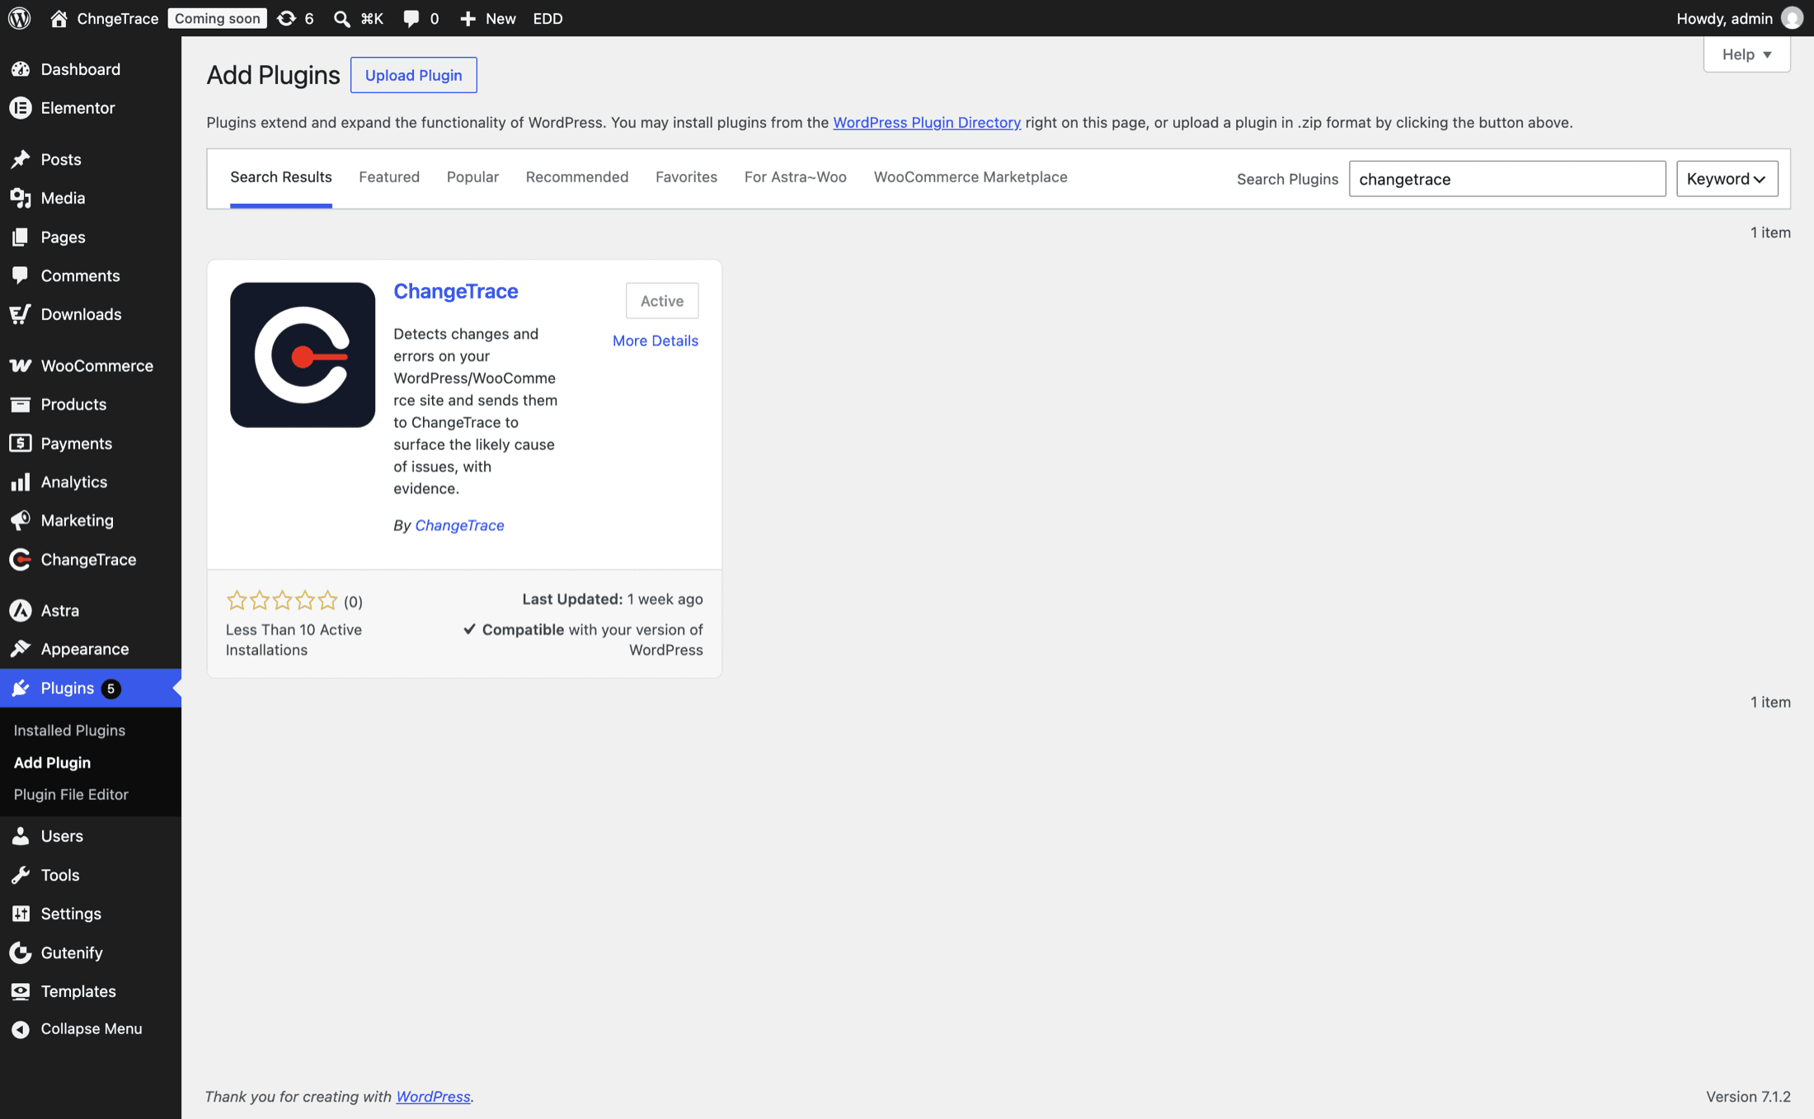Open the updates icon showing 6
1814x1119 pixels.
(286, 18)
